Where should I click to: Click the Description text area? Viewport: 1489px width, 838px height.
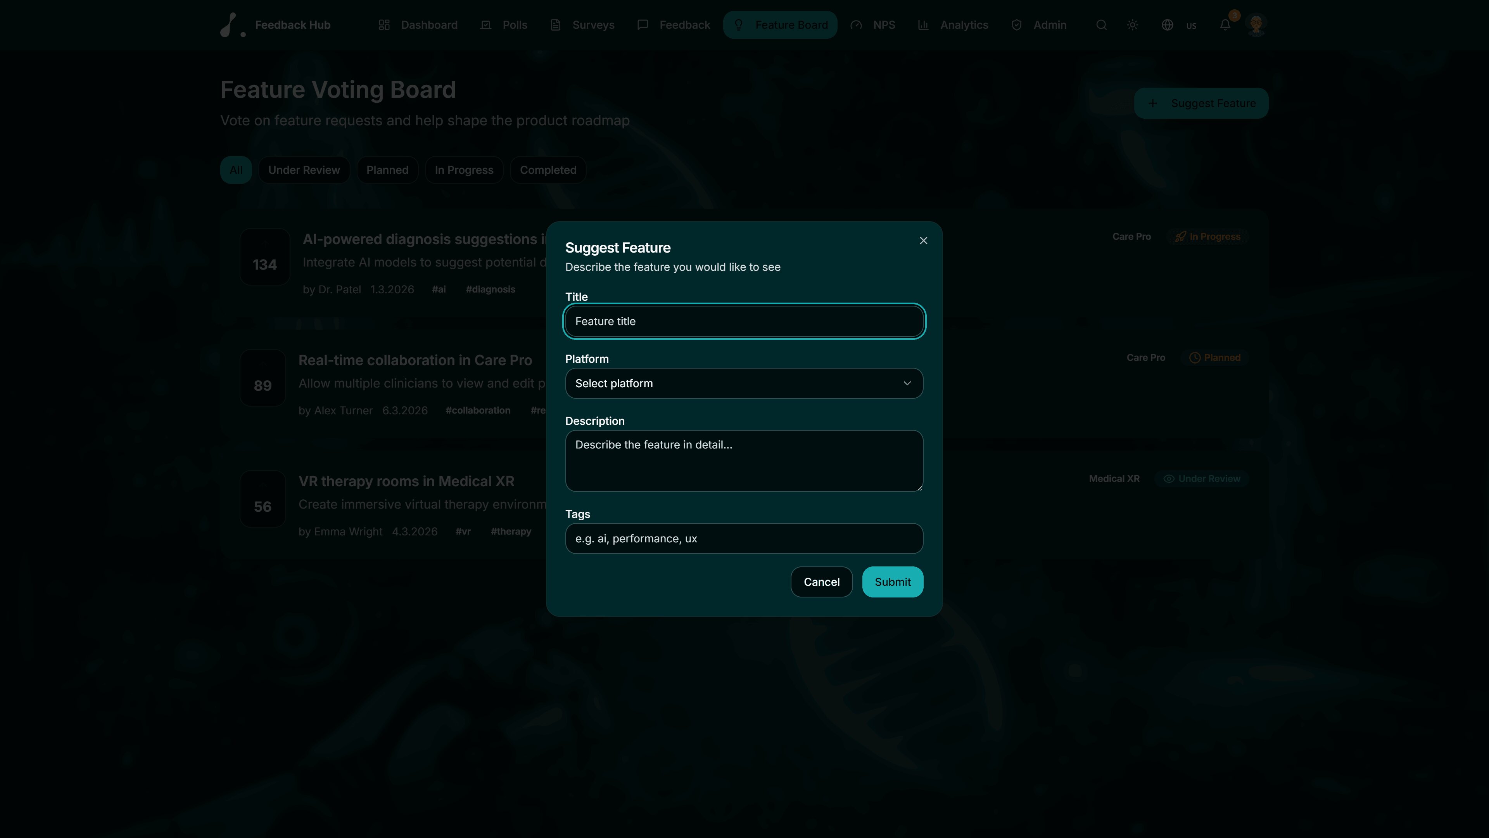[x=744, y=461]
